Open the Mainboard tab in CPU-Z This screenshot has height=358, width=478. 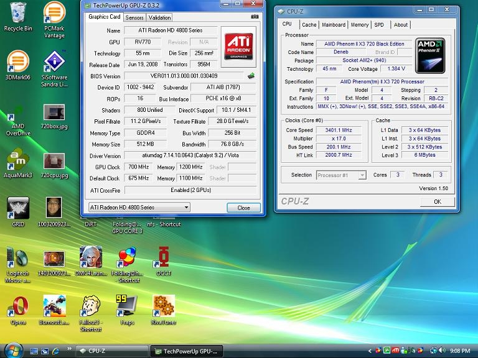334,25
